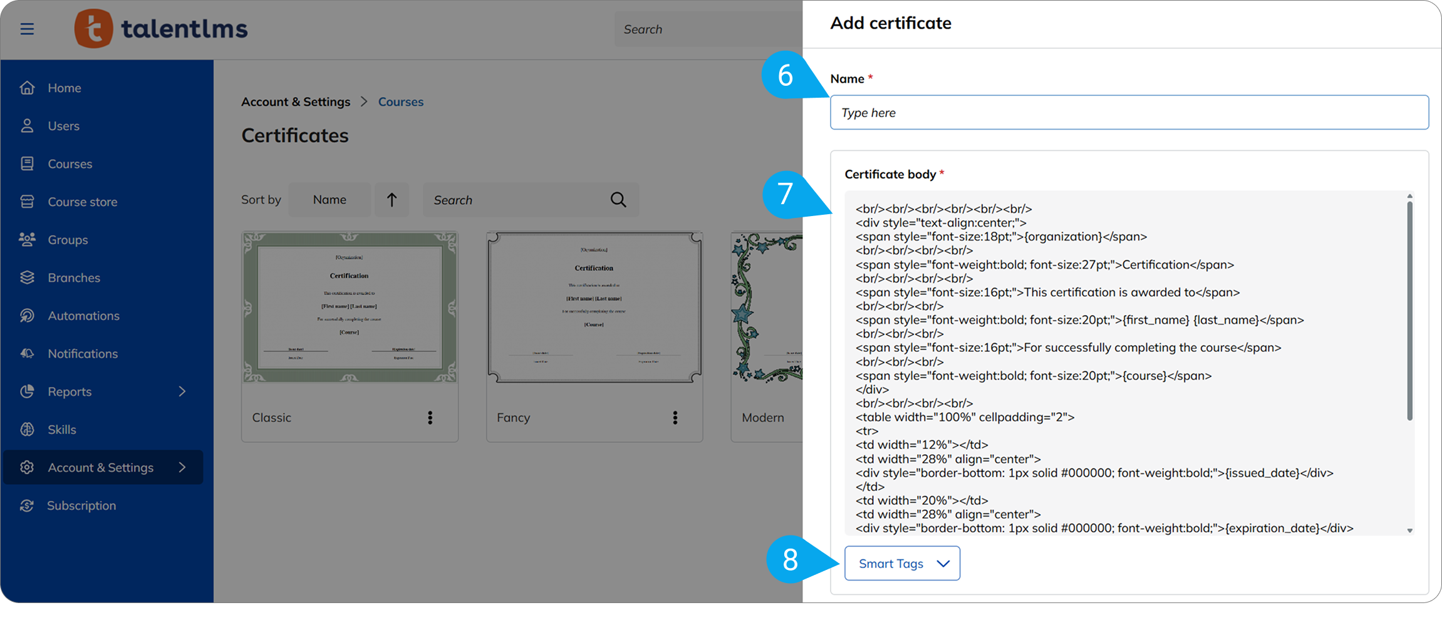The height and width of the screenshot is (620, 1442).
Task: Expand the Reports submenu chevron
Action: pos(182,391)
